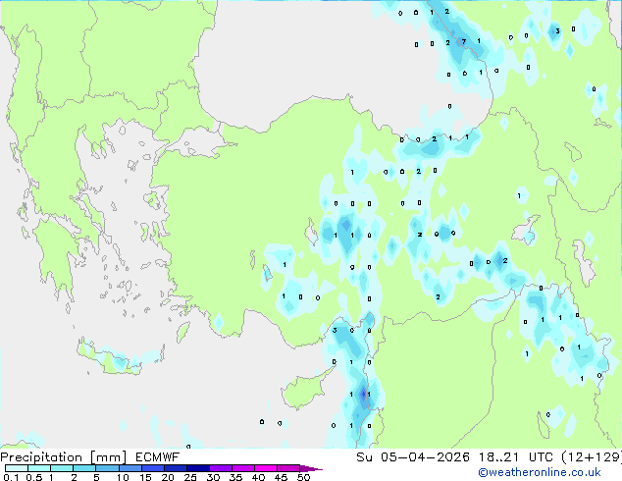
Task: Click the 45–50 mm legend color swatch
Action: (x=288, y=468)
